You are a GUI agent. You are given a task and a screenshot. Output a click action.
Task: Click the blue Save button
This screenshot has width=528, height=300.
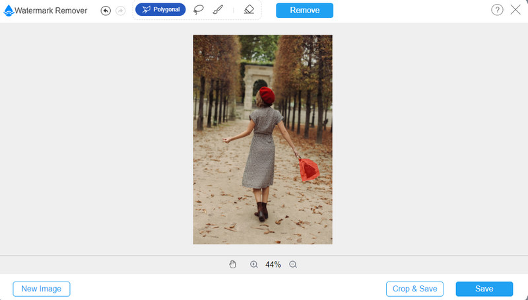[484, 289]
